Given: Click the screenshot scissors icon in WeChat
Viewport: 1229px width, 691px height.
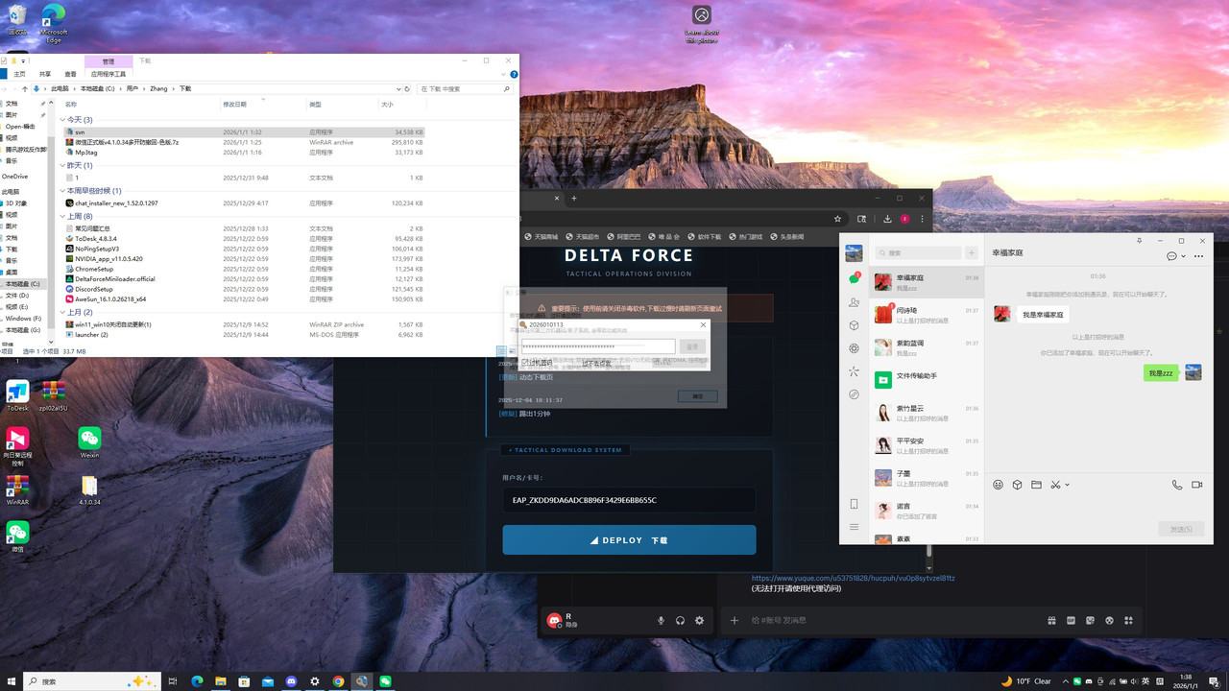Looking at the screenshot, I should click(x=1055, y=485).
